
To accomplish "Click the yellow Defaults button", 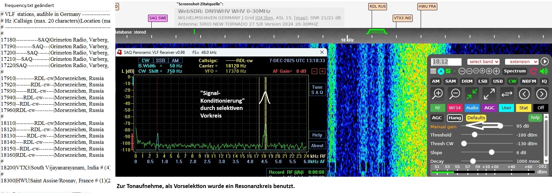I will tap(476, 118).
